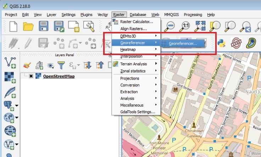Click Add WMS/WMTS Layer globe icon
Screen dimensions: 261x157
point(9,118)
